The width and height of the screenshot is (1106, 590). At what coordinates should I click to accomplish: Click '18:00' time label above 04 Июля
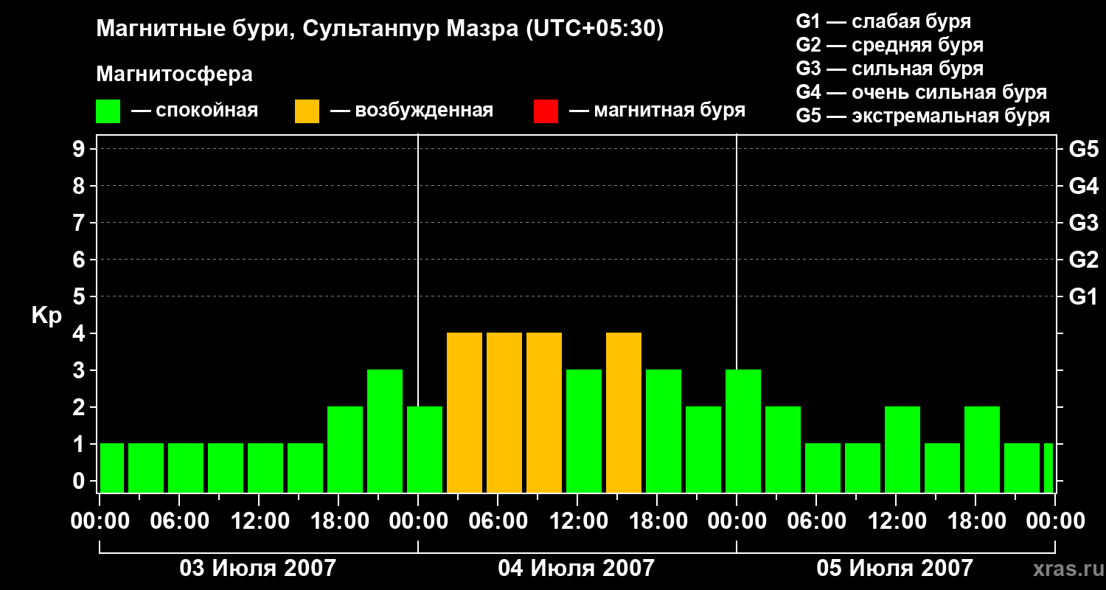(657, 521)
